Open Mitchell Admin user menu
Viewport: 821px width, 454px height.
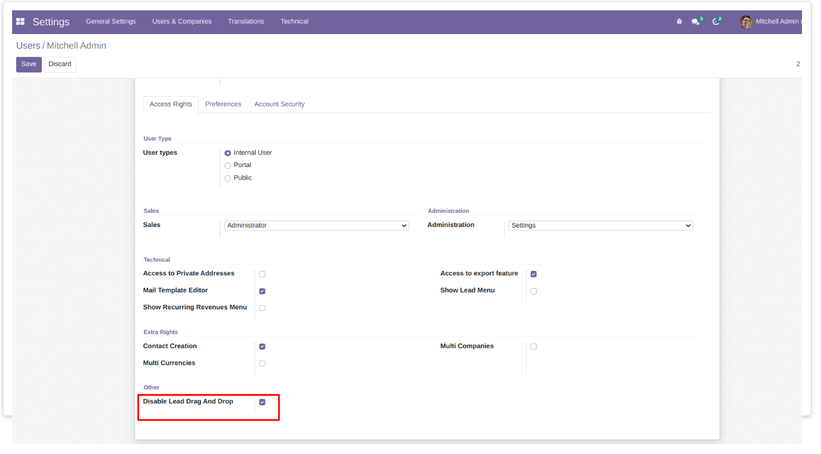pos(770,22)
